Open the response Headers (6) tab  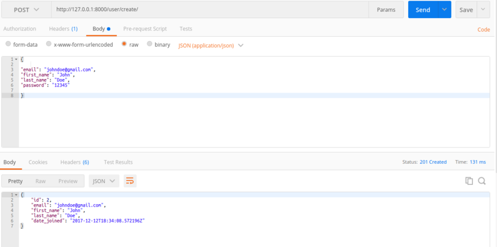point(75,162)
